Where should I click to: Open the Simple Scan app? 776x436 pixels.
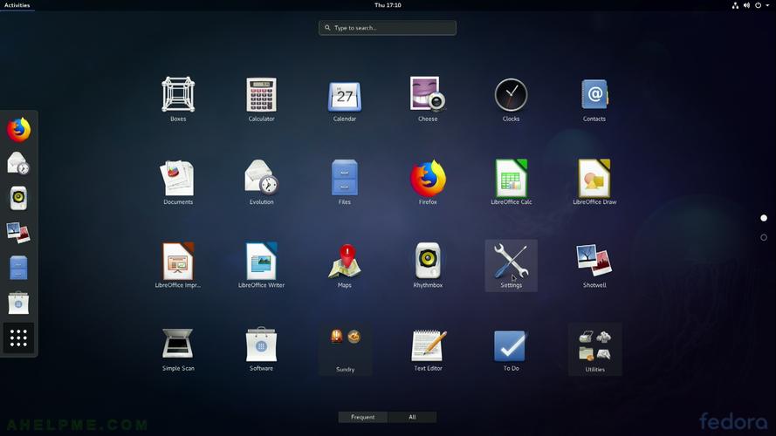tap(178, 349)
